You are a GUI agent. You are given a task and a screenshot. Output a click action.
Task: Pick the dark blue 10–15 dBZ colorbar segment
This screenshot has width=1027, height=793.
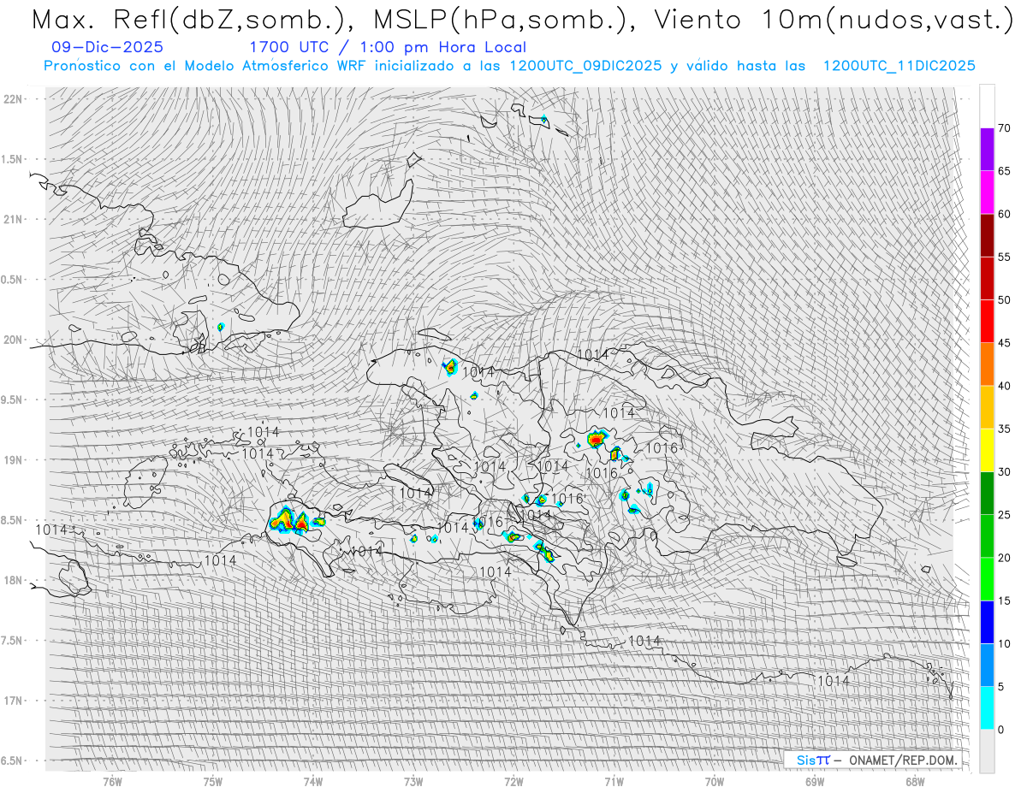pos(987,622)
